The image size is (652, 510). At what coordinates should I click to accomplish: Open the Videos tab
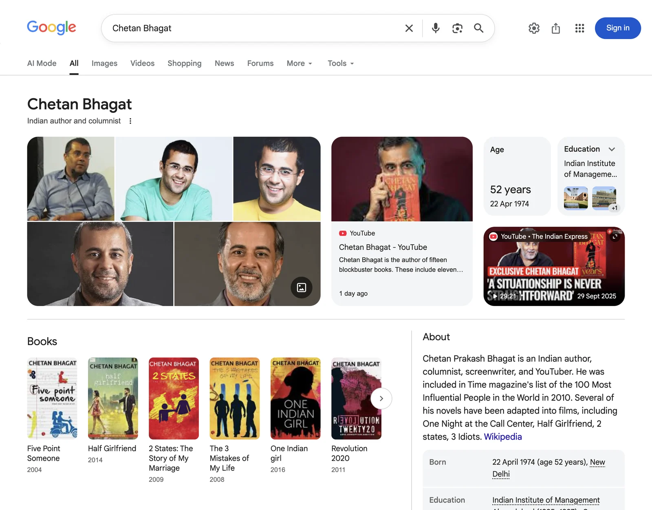pos(142,63)
